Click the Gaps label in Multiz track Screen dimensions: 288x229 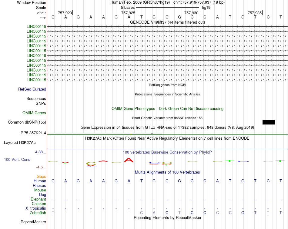click(41, 176)
